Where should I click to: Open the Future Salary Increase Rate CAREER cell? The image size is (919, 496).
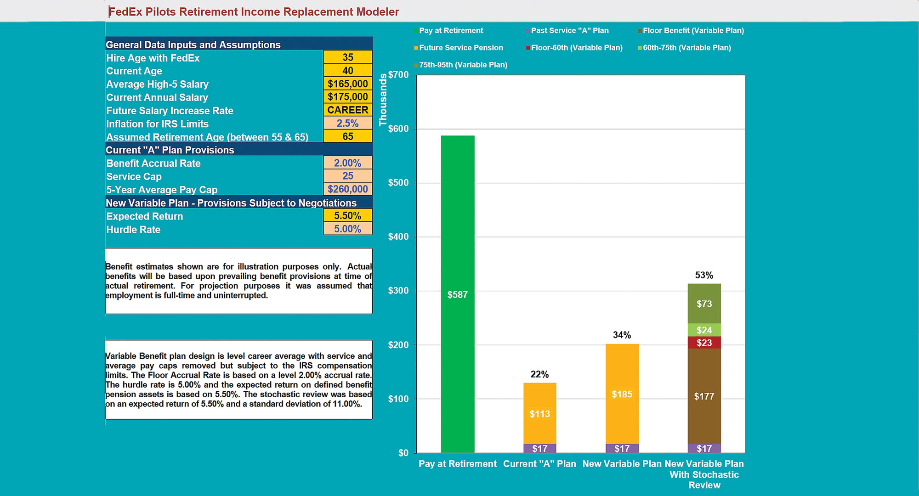[348, 110]
